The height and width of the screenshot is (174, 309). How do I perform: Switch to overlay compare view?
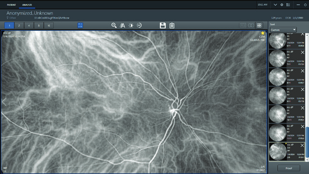[x=251, y=26]
